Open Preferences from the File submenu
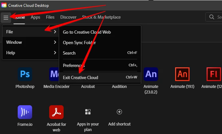The image size is (222, 134). [100, 65]
